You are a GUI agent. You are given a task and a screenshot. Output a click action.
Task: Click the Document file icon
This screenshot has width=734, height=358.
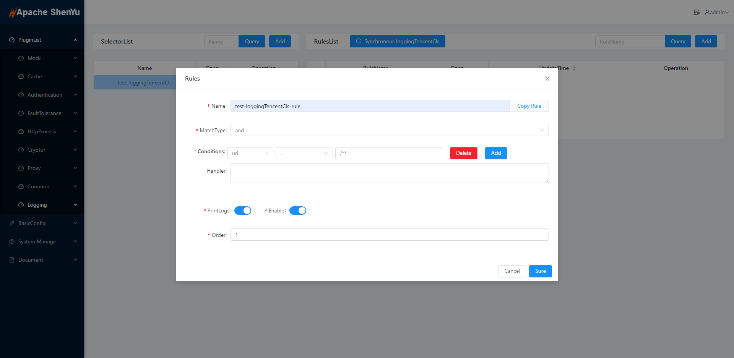coord(12,260)
